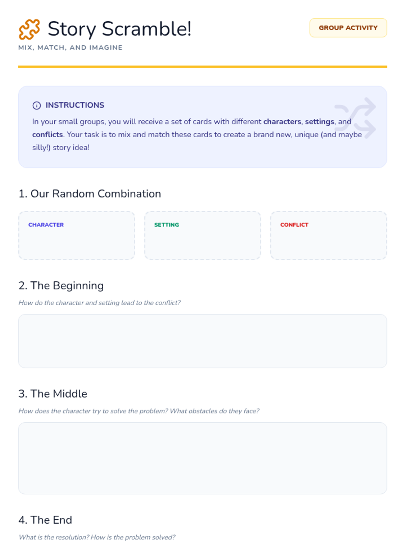Select the Conflict card box
This screenshot has height=541, width=405.
tap(328, 236)
